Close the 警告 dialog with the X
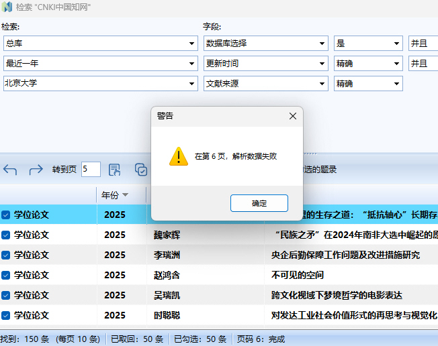Screen dimensions: 438x346 [292, 116]
